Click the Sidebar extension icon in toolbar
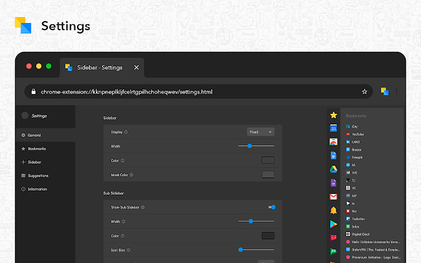 tap(384, 91)
